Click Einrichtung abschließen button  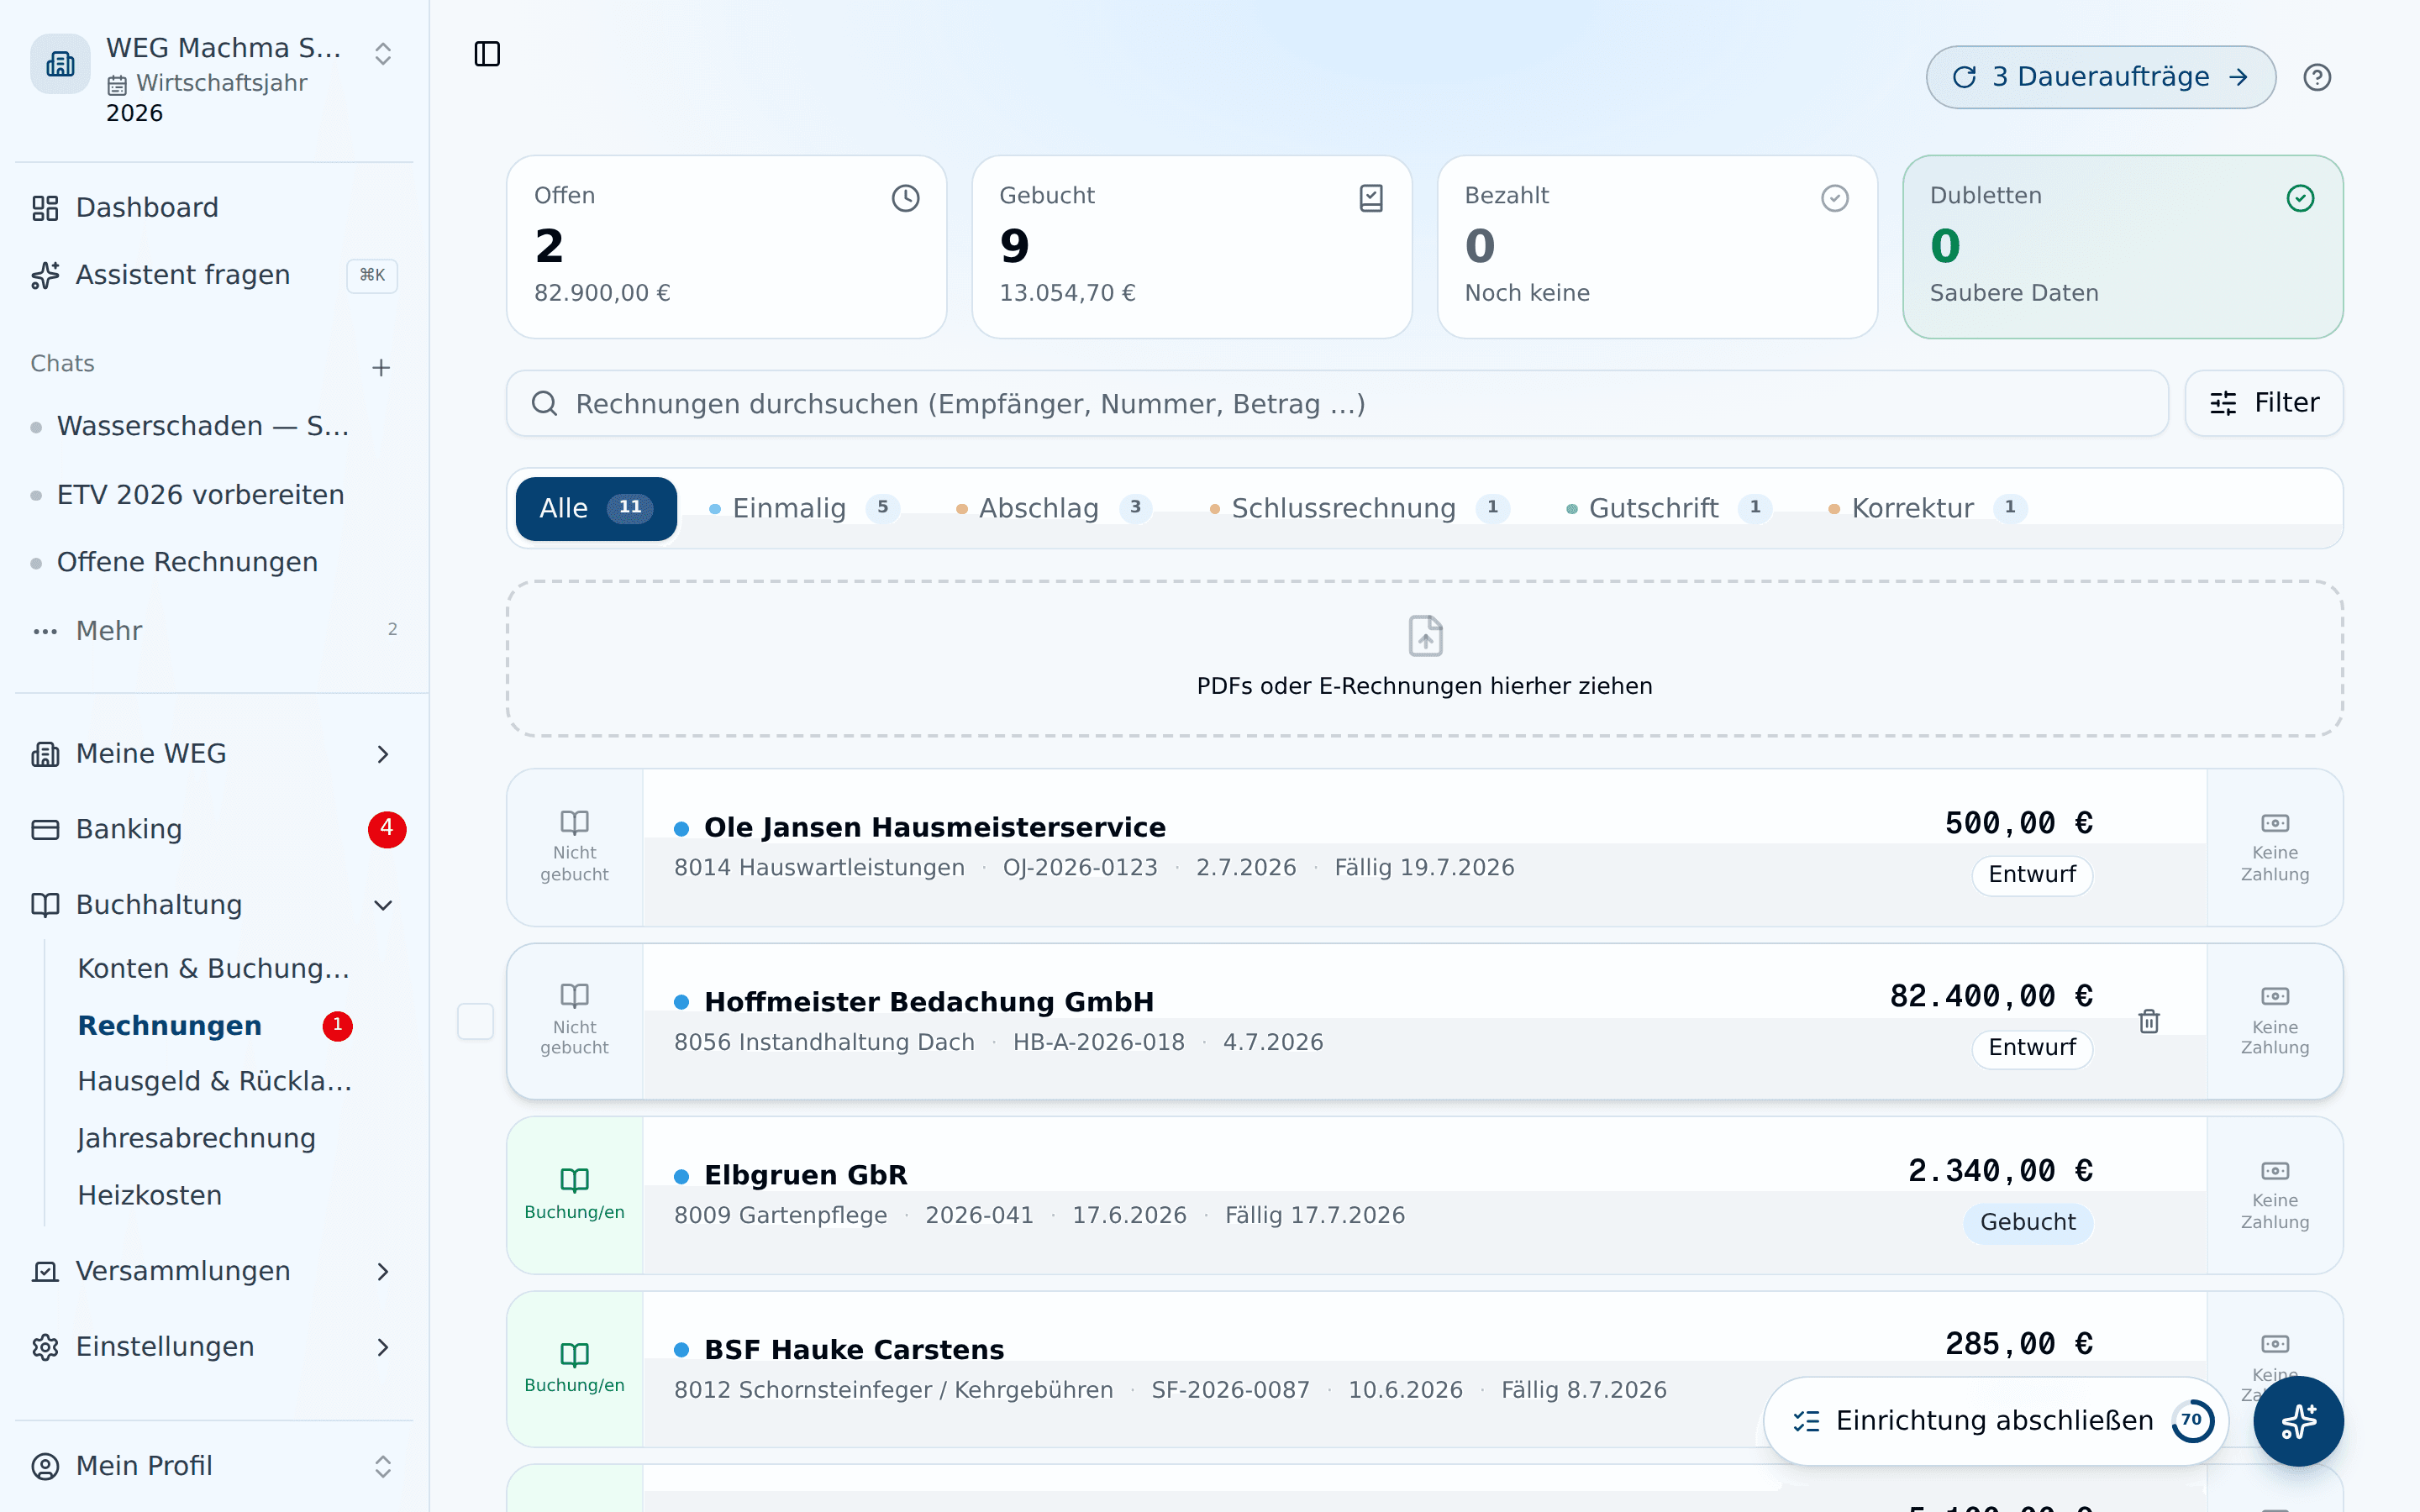click(1995, 1421)
